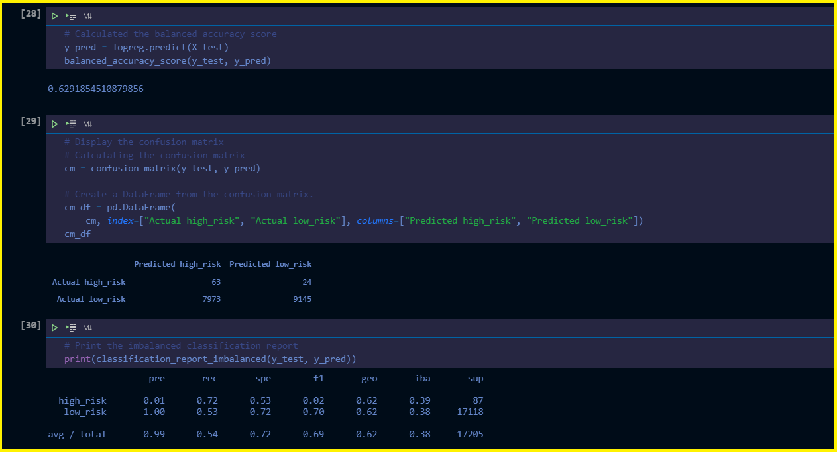Select the cell value 63
Viewport: 837px width, 452px height.
(x=215, y=282)
